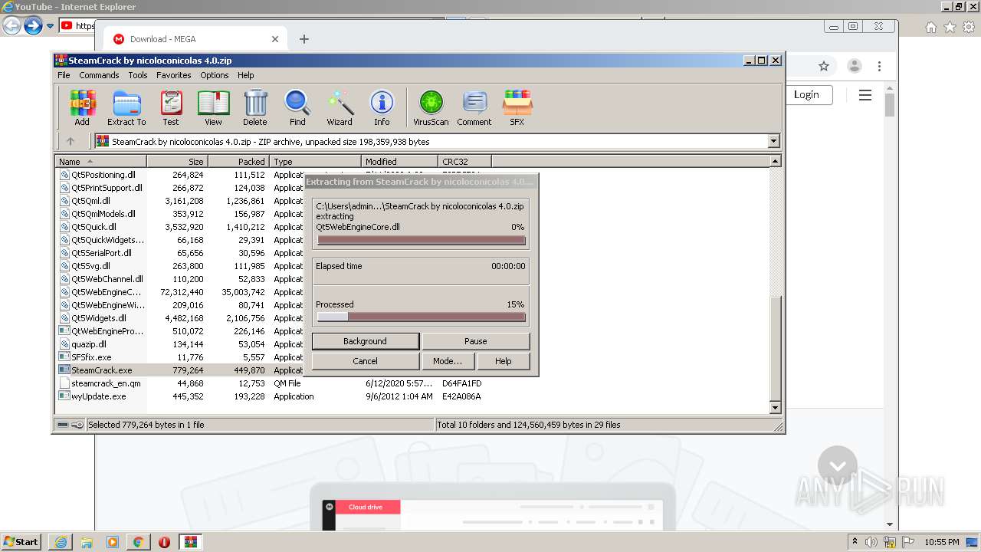Click the Opera taskbar icon
Image resolution: width=981 pixels, height=552 pixels.
click(x=164, y=542)
